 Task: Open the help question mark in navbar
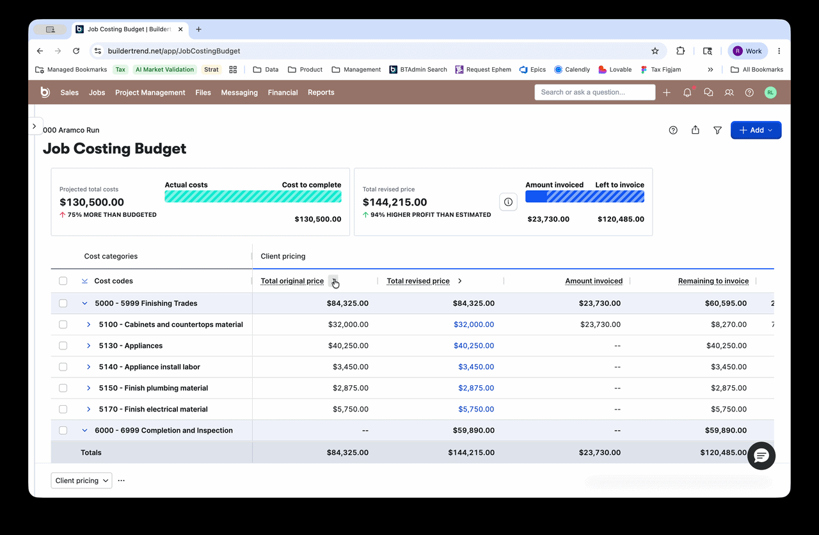tap(749, 93)
